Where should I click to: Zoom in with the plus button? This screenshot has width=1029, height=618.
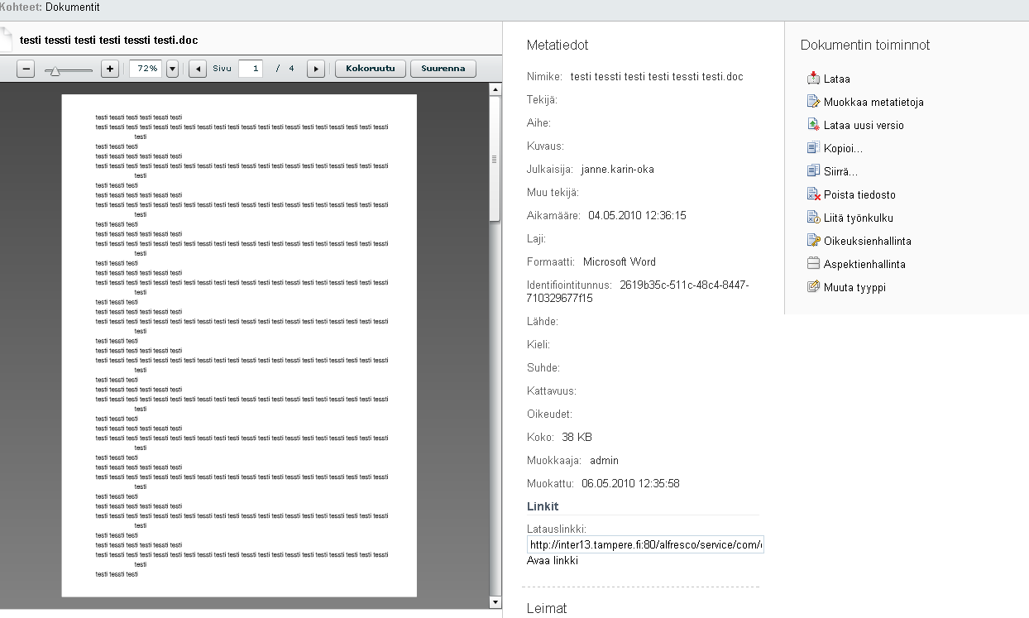pyautogui.click(x=110, y=69)
